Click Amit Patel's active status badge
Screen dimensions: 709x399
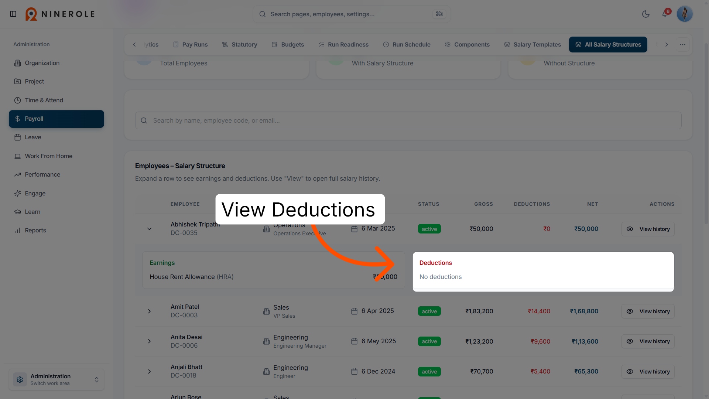point(429,311)
